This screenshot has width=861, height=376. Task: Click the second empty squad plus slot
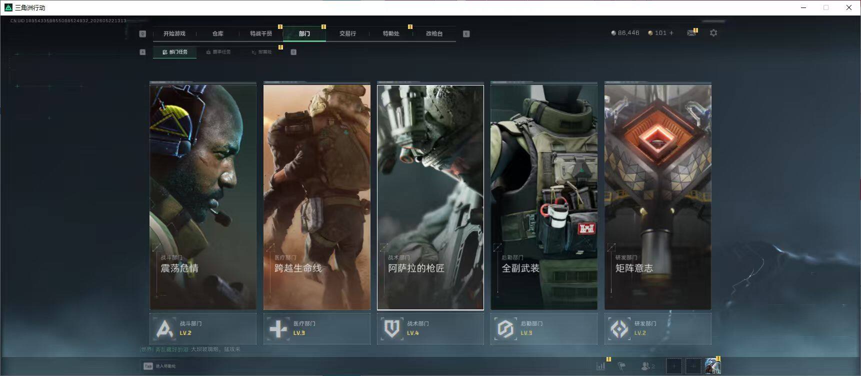[693, 366]
